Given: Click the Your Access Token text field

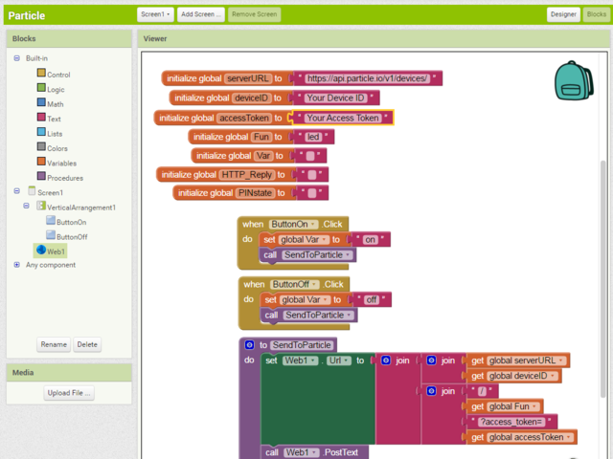Looking at the screenshot, I should point(342,118).
